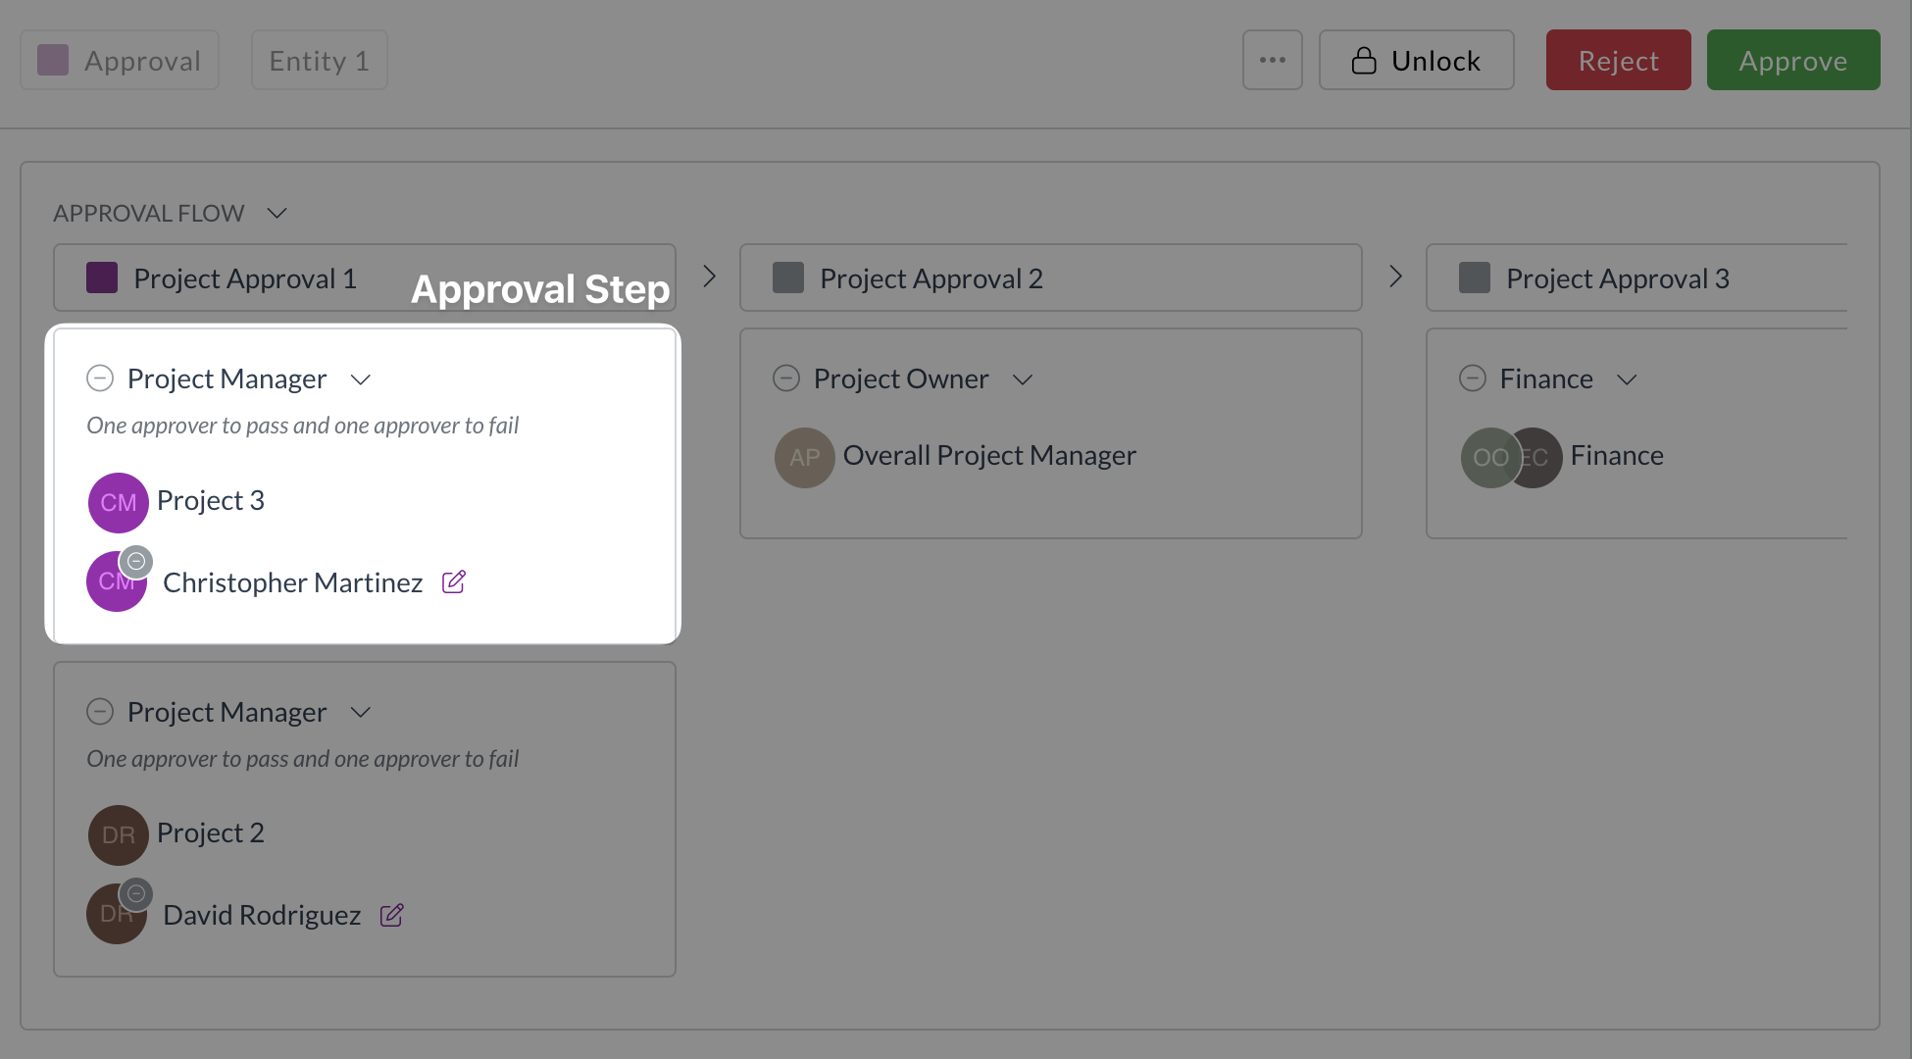Click the edit icon beside David Rodriguez
This screenshot has width=1912, height=1059.
391,915
